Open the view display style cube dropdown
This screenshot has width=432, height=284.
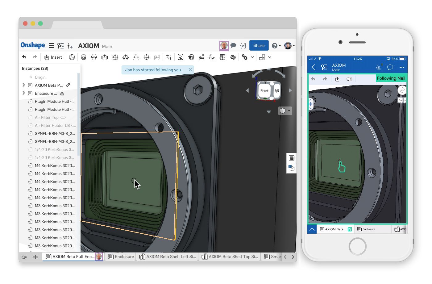[285, 111]
